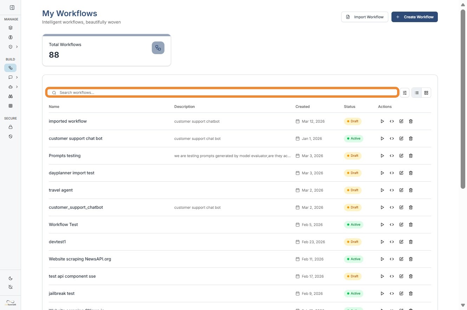Image resolution: width=467 pixels, height=310 pixels.
Task: Open the lock icon under Secure
Action: [11, 127]
